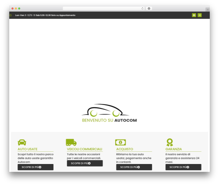This screenshot has width=219, height=185.
Task: Open the Auto Usate heading link
Action: (28, 149)
